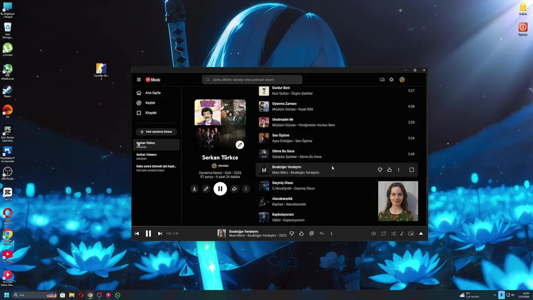The height and width of the screenshot is (300, 533).
Task: Open File Explorer from the taskbar
Action: coord(72,295)
